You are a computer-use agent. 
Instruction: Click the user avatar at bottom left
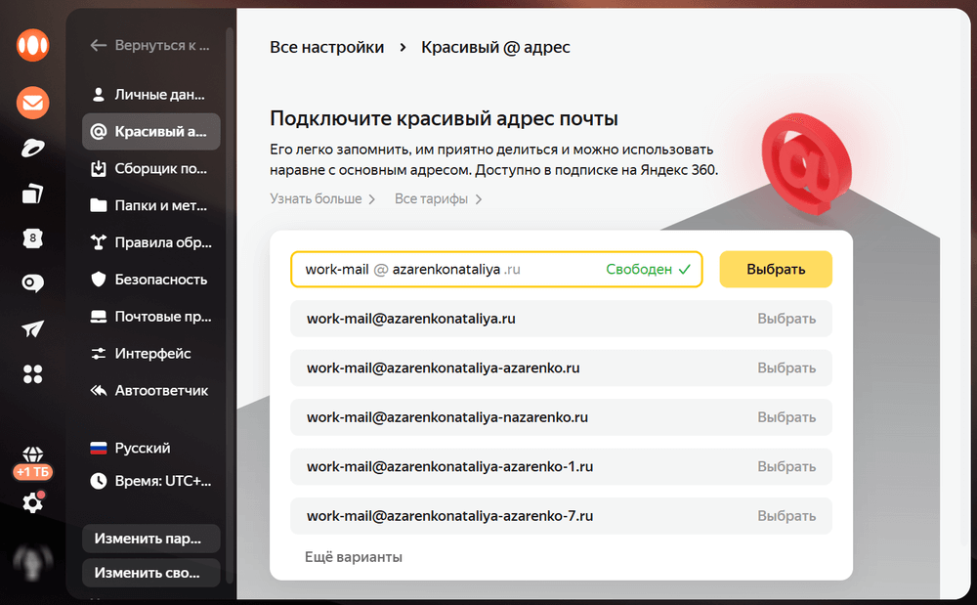coord(32,563)
